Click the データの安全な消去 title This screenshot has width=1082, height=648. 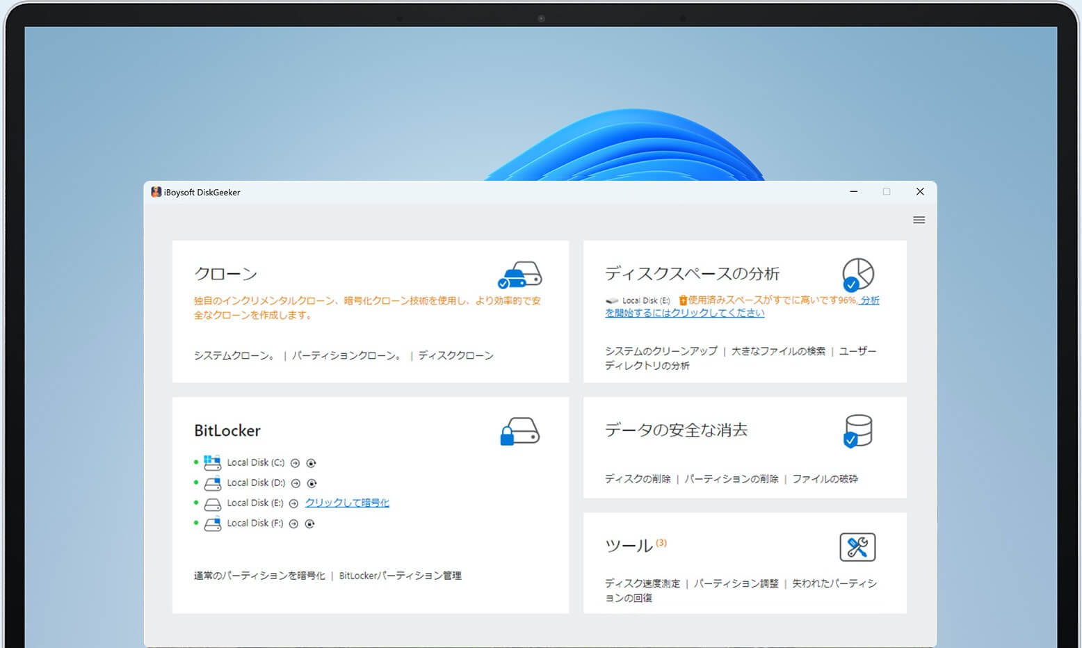[676, 430]
